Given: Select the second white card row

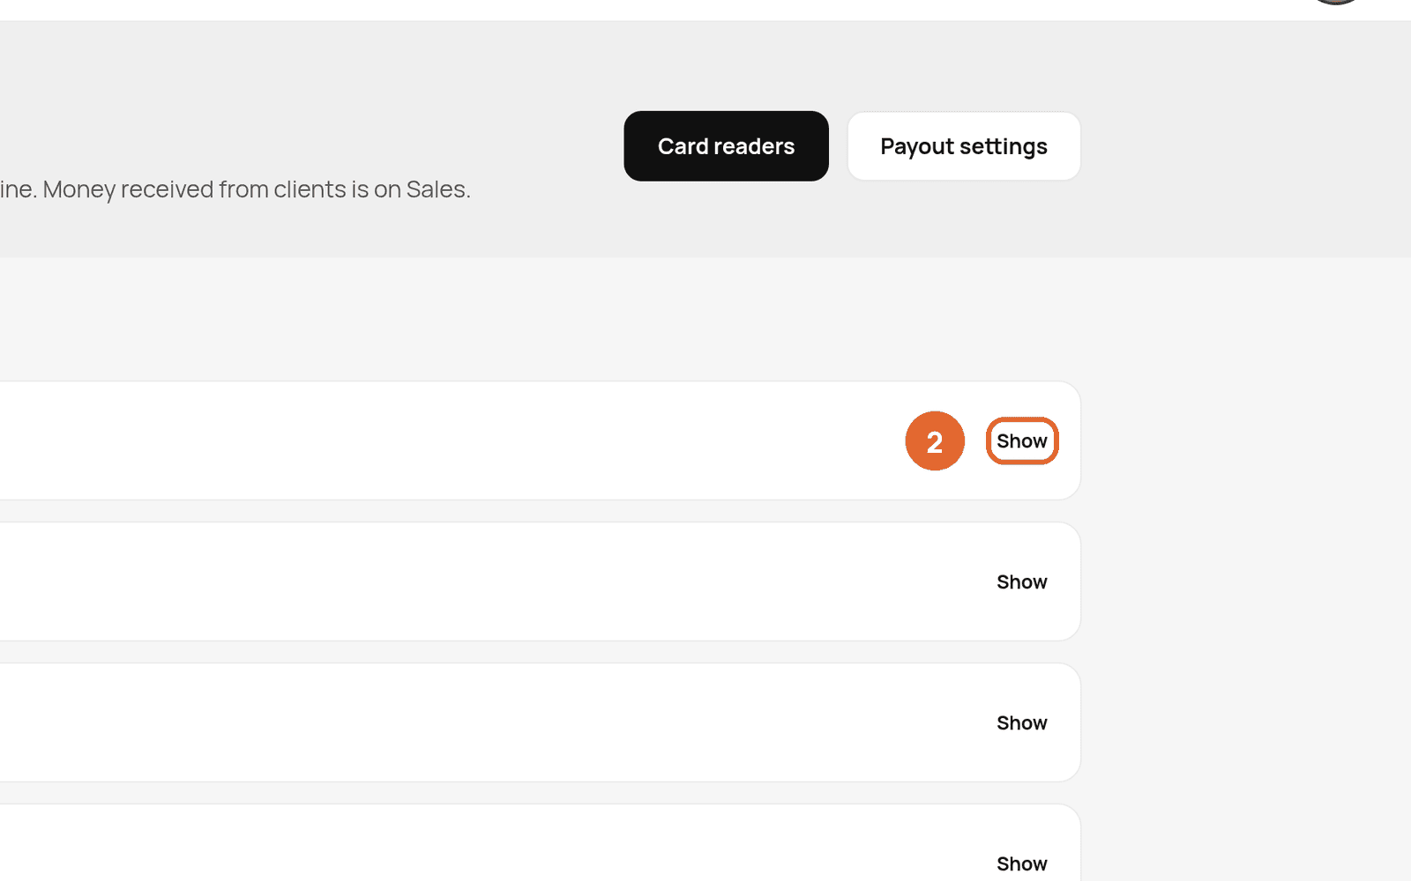Looking at the screenshot, I should pyautogui.click(x=540, y=581).
